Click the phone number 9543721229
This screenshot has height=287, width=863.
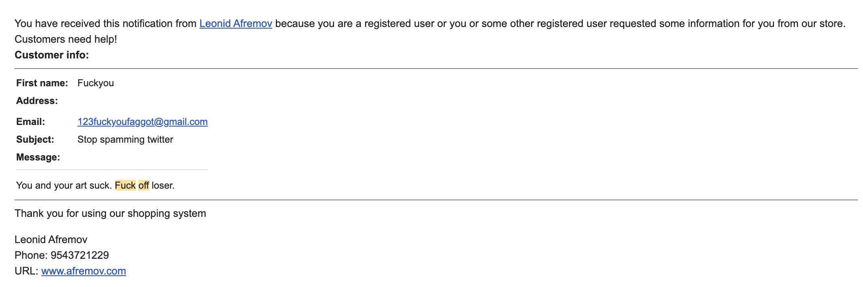[80, 255]
